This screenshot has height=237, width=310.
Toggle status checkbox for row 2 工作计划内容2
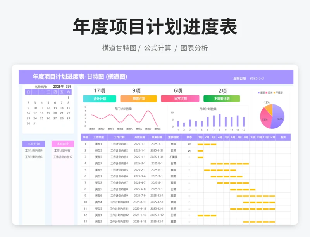[x=189, y=150]
